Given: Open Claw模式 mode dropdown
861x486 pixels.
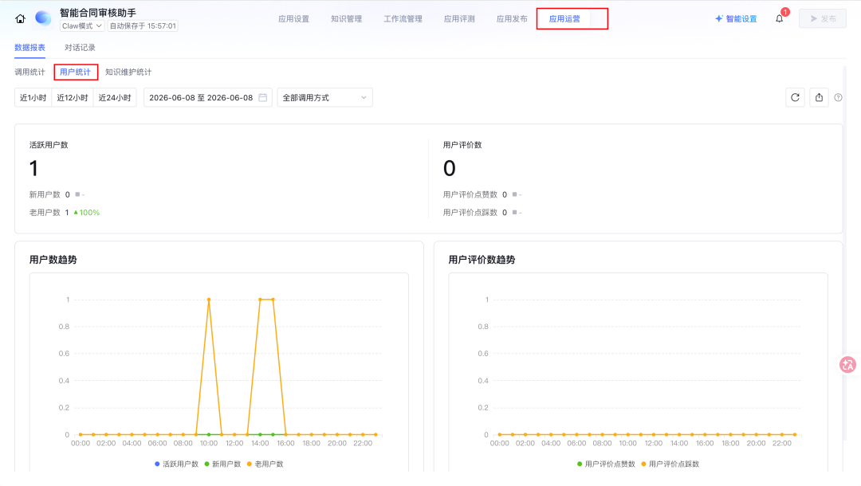Looking at the screenshot, I should pos(82,25).
